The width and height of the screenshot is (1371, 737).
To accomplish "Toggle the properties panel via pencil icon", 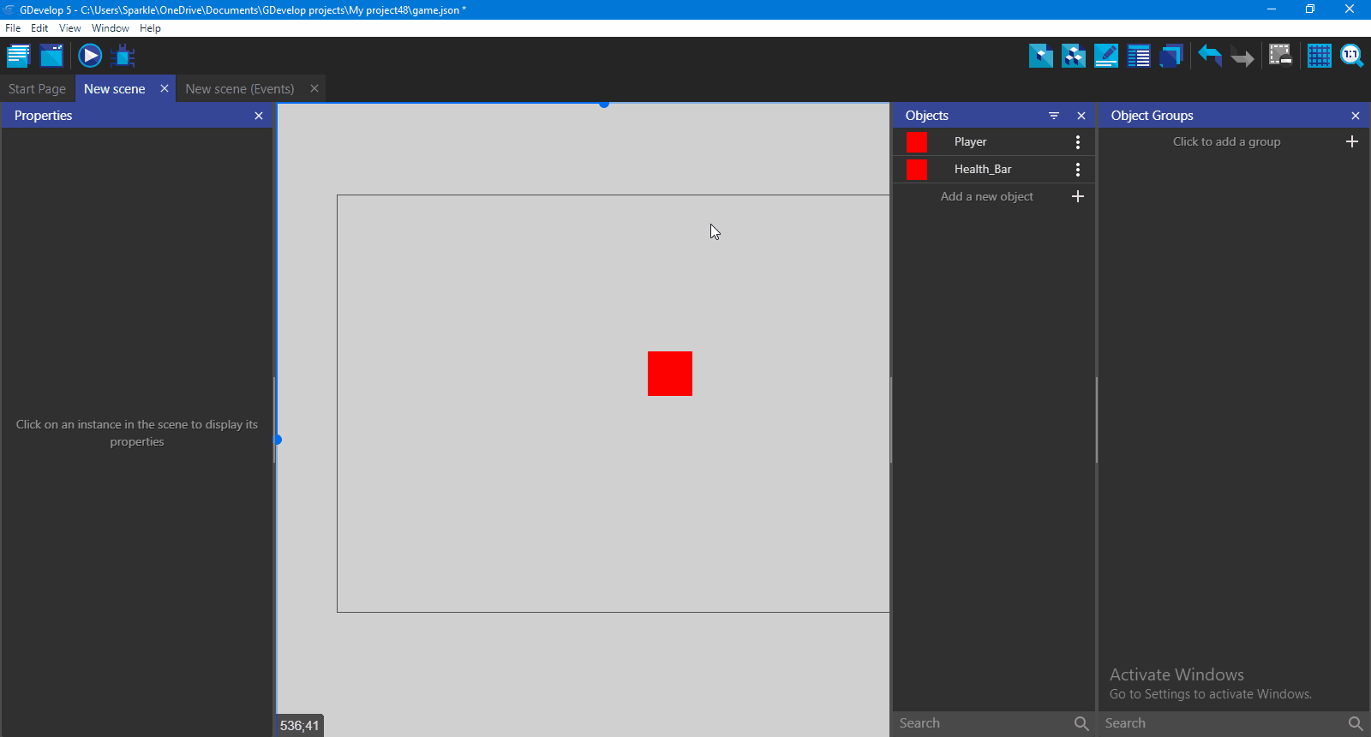I will point(1106,57).
